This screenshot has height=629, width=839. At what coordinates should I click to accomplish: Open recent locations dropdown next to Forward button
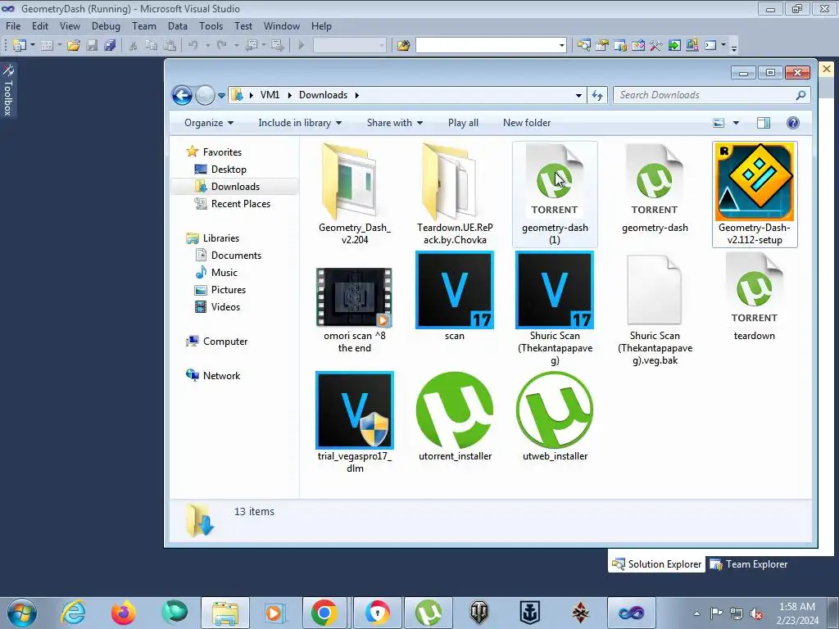221,96
